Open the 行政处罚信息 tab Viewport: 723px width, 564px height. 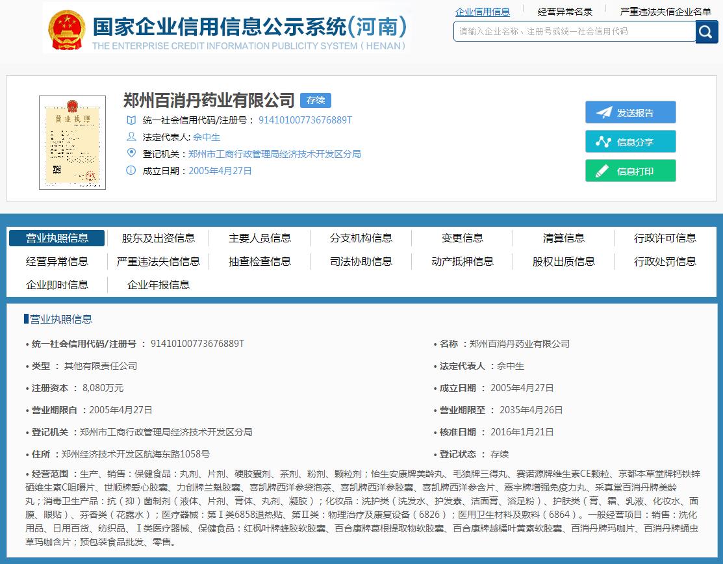[x=664, y=262]
